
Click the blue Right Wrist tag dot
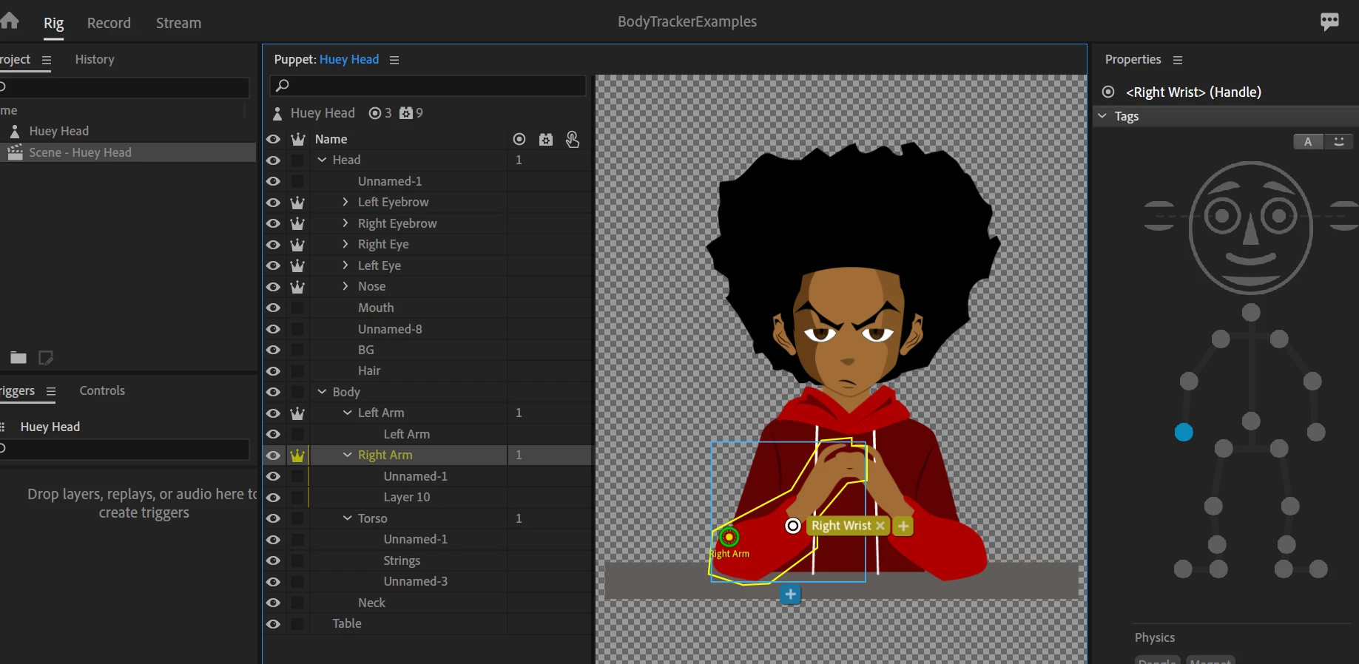point(1184,433)
